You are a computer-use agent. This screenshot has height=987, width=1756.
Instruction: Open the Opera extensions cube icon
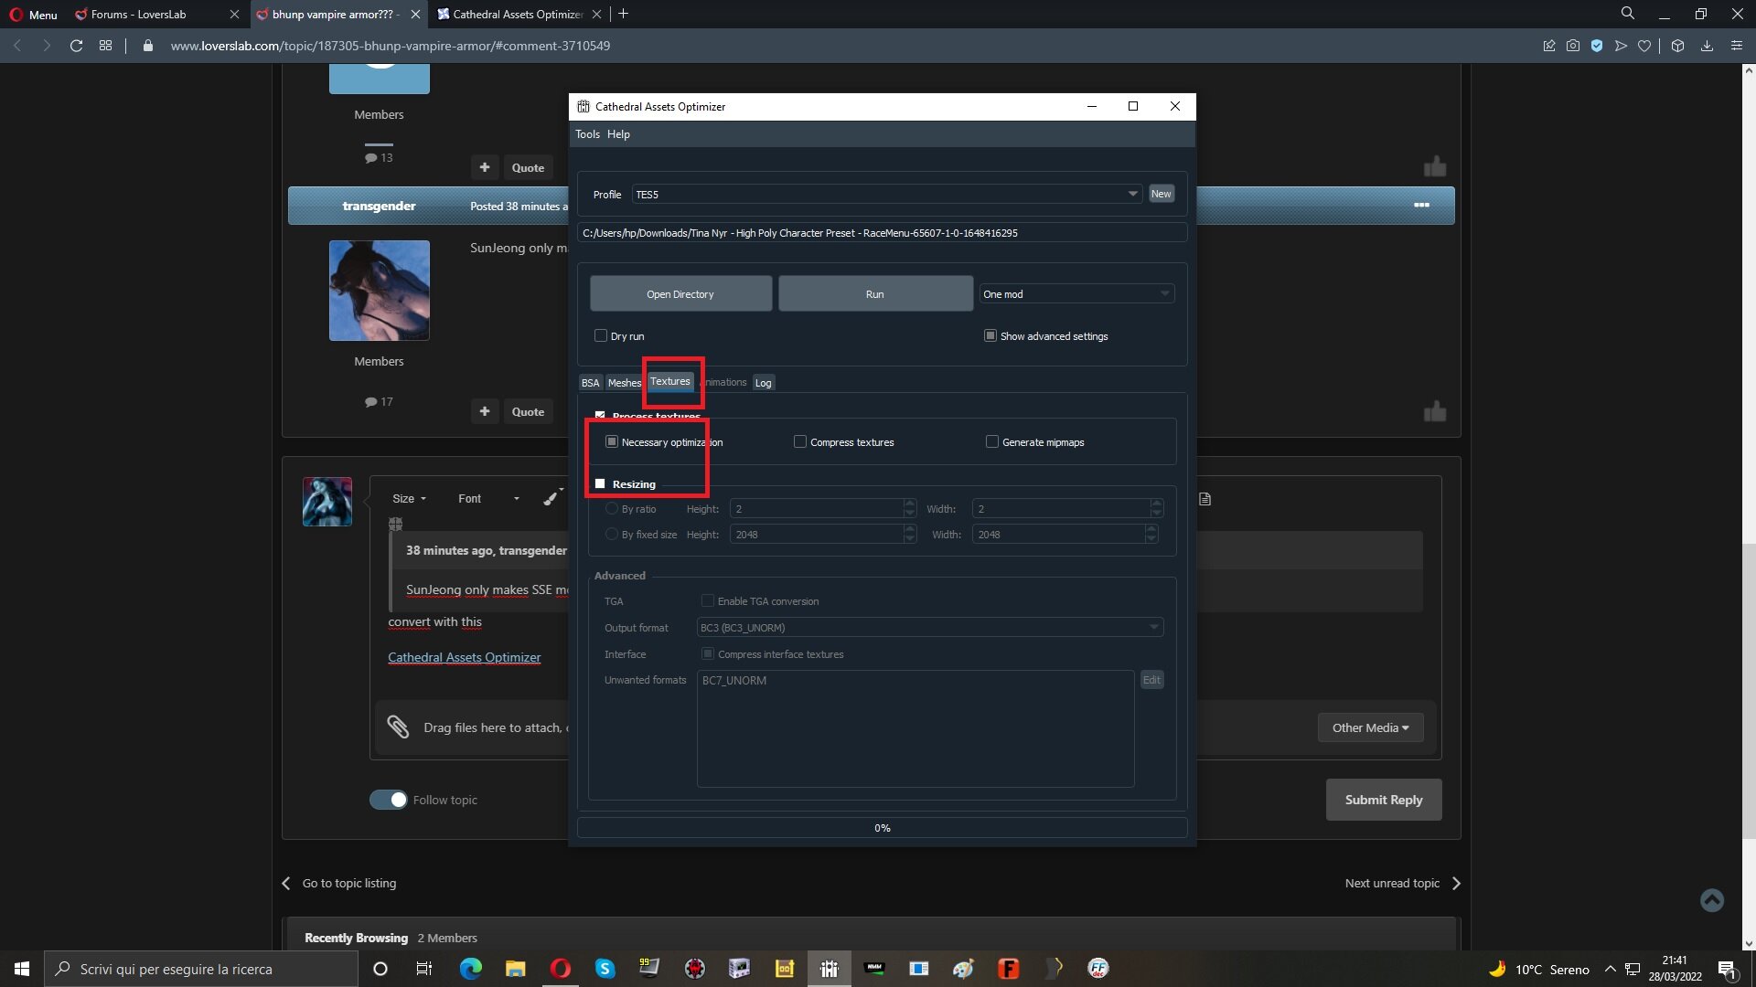click(x=1677, y=46)
